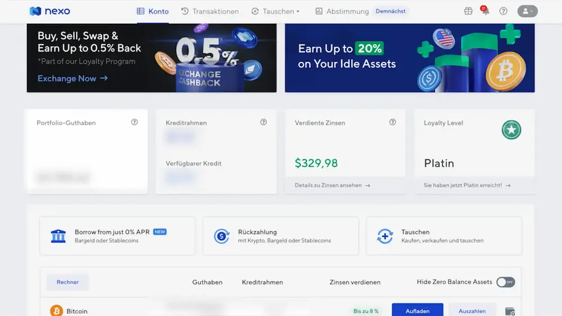This screenshot has height=316, width=562.
Task: Open the Abstimmung tab
Action: (x=342, y=11)
